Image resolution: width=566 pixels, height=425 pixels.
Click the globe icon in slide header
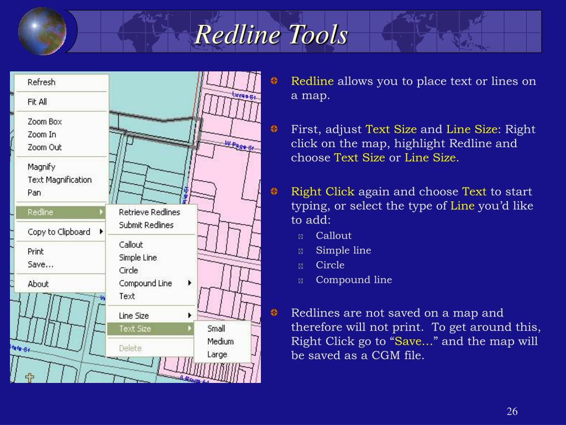tap(42, 31)
